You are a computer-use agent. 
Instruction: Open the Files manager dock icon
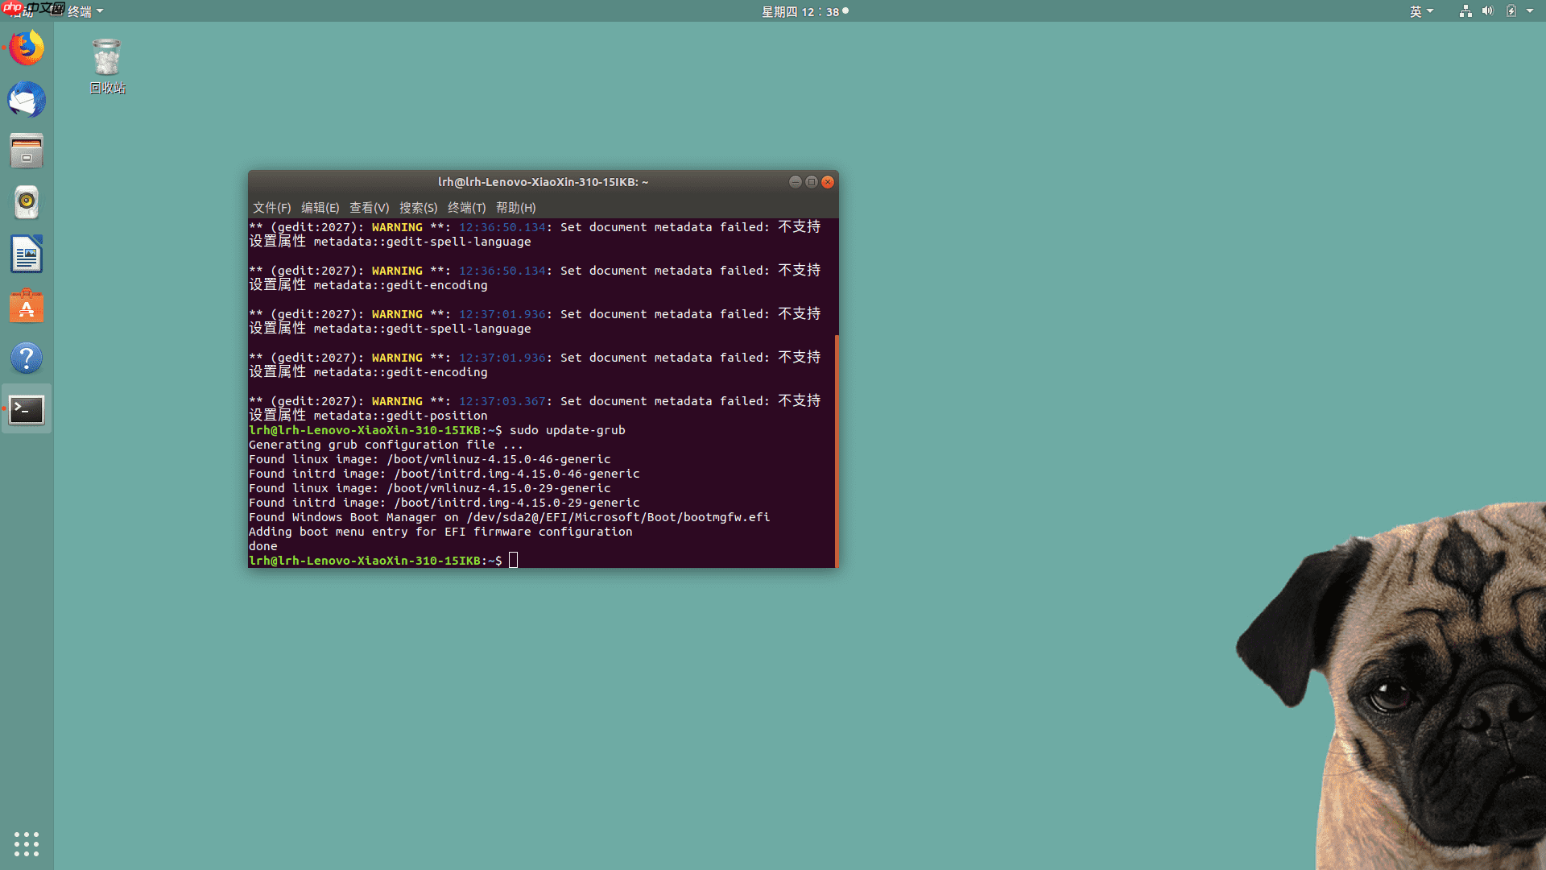[27, 151]
